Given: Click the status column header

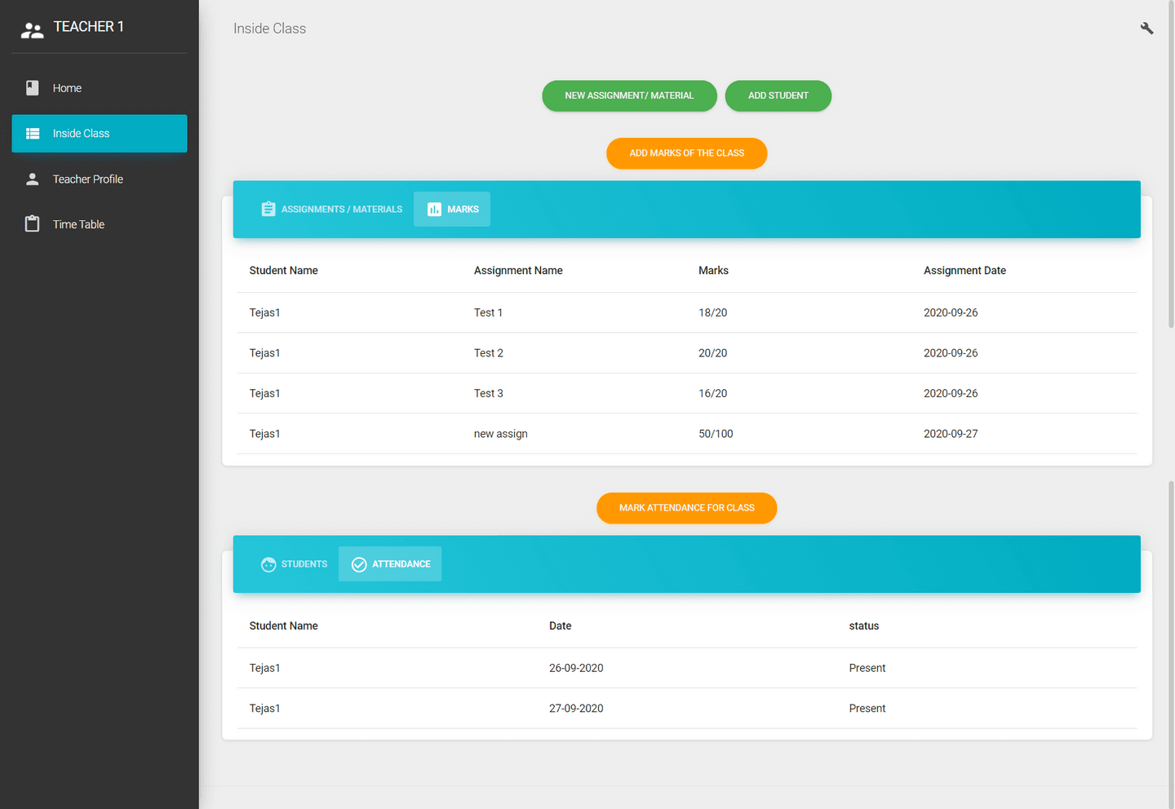Looking at the screenshot, I should (x=863, y=626).
